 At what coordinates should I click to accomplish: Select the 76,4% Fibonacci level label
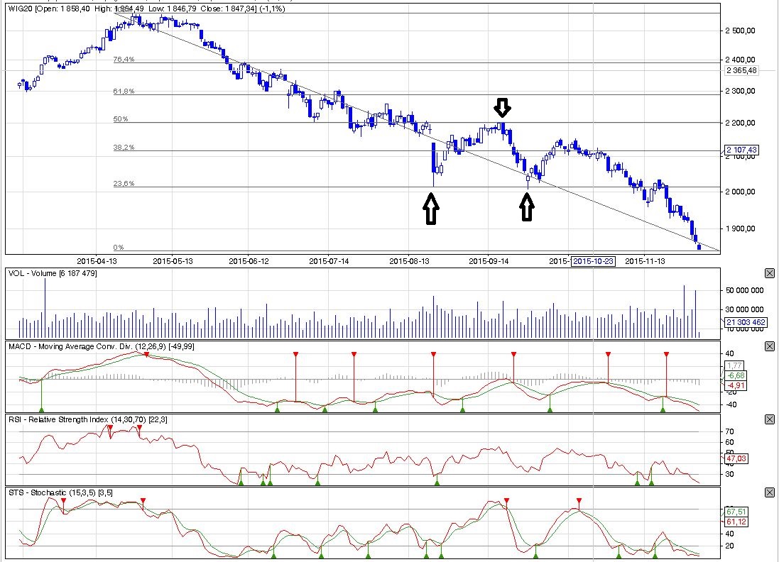(x=124, y=59)
